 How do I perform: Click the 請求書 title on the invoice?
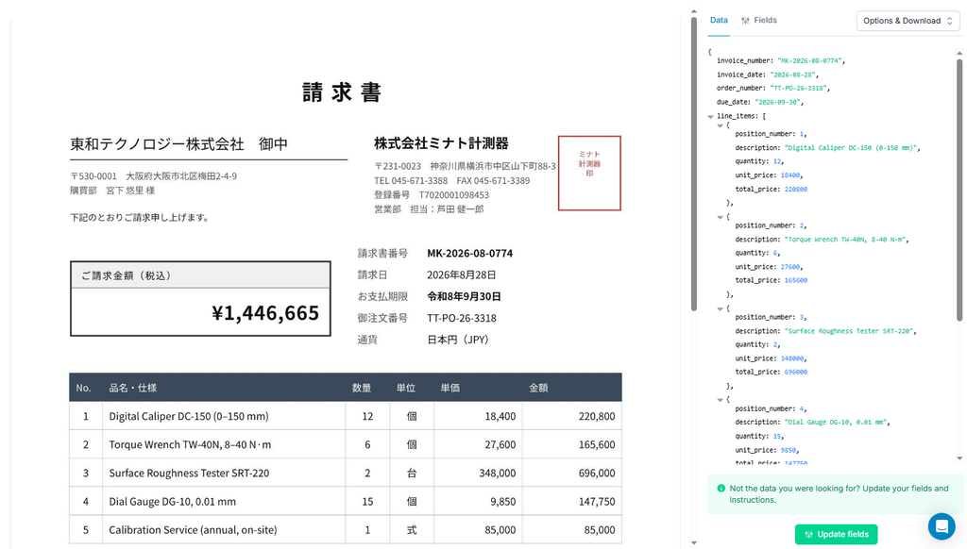(342, 92)
